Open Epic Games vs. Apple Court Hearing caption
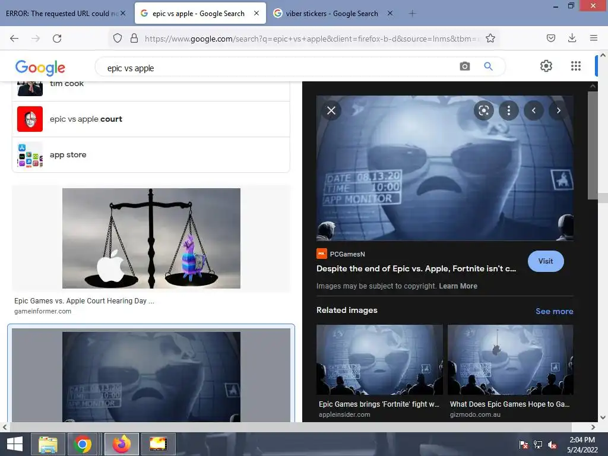 pyautogui.click(x=84, y=301)
